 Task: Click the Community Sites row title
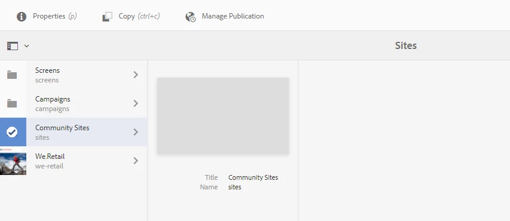click(x=62, y=128)
